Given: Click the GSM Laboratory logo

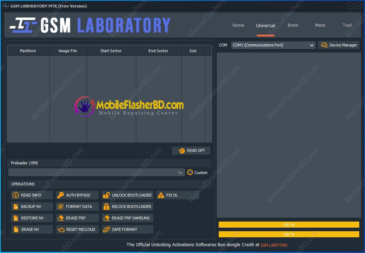Looking at the screenshot, I should pos(90,25).
